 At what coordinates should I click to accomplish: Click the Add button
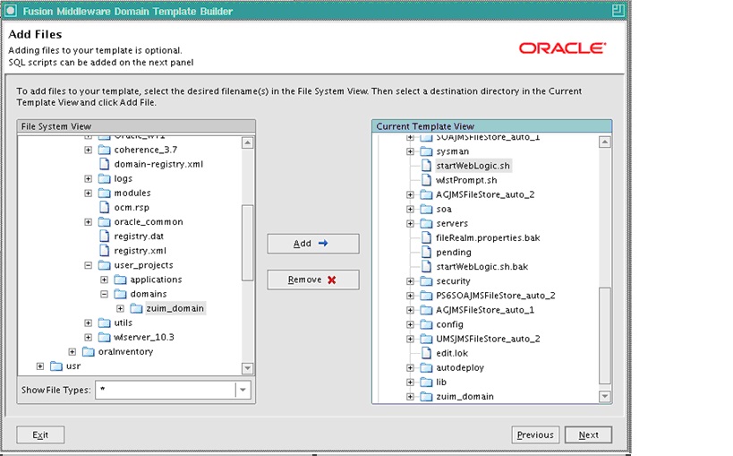coord(313,244)
